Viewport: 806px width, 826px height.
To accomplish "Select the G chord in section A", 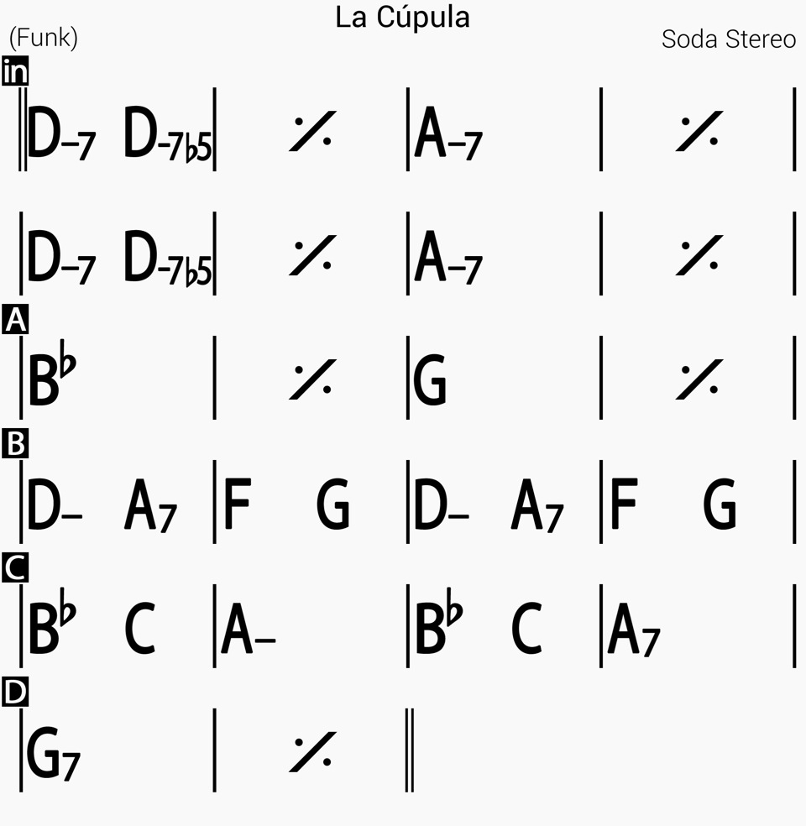I will [x=430, y=379].
